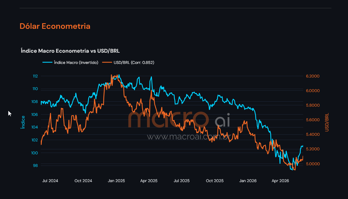348x199 pixels.
Task: Click the Apr 2025 x-axis label
Action: [149, 181]
